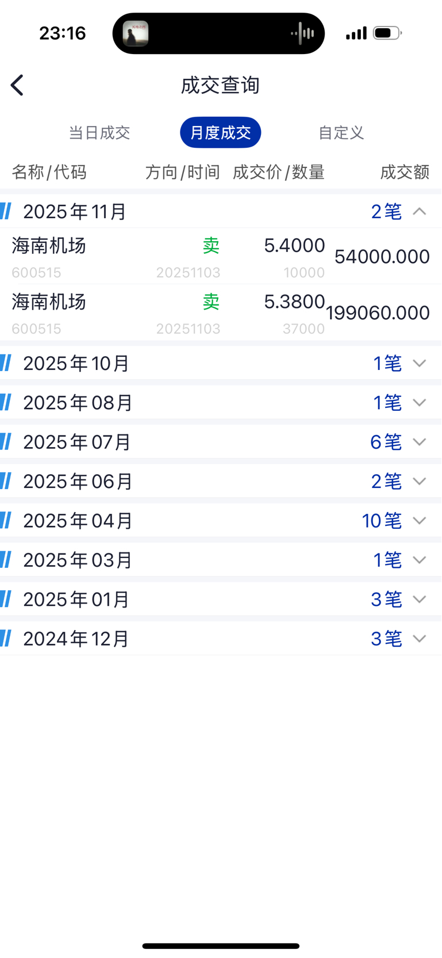Expand the 2025年08月 trades chevron
This screenshot has height=958, width=442.
[420, 402]
